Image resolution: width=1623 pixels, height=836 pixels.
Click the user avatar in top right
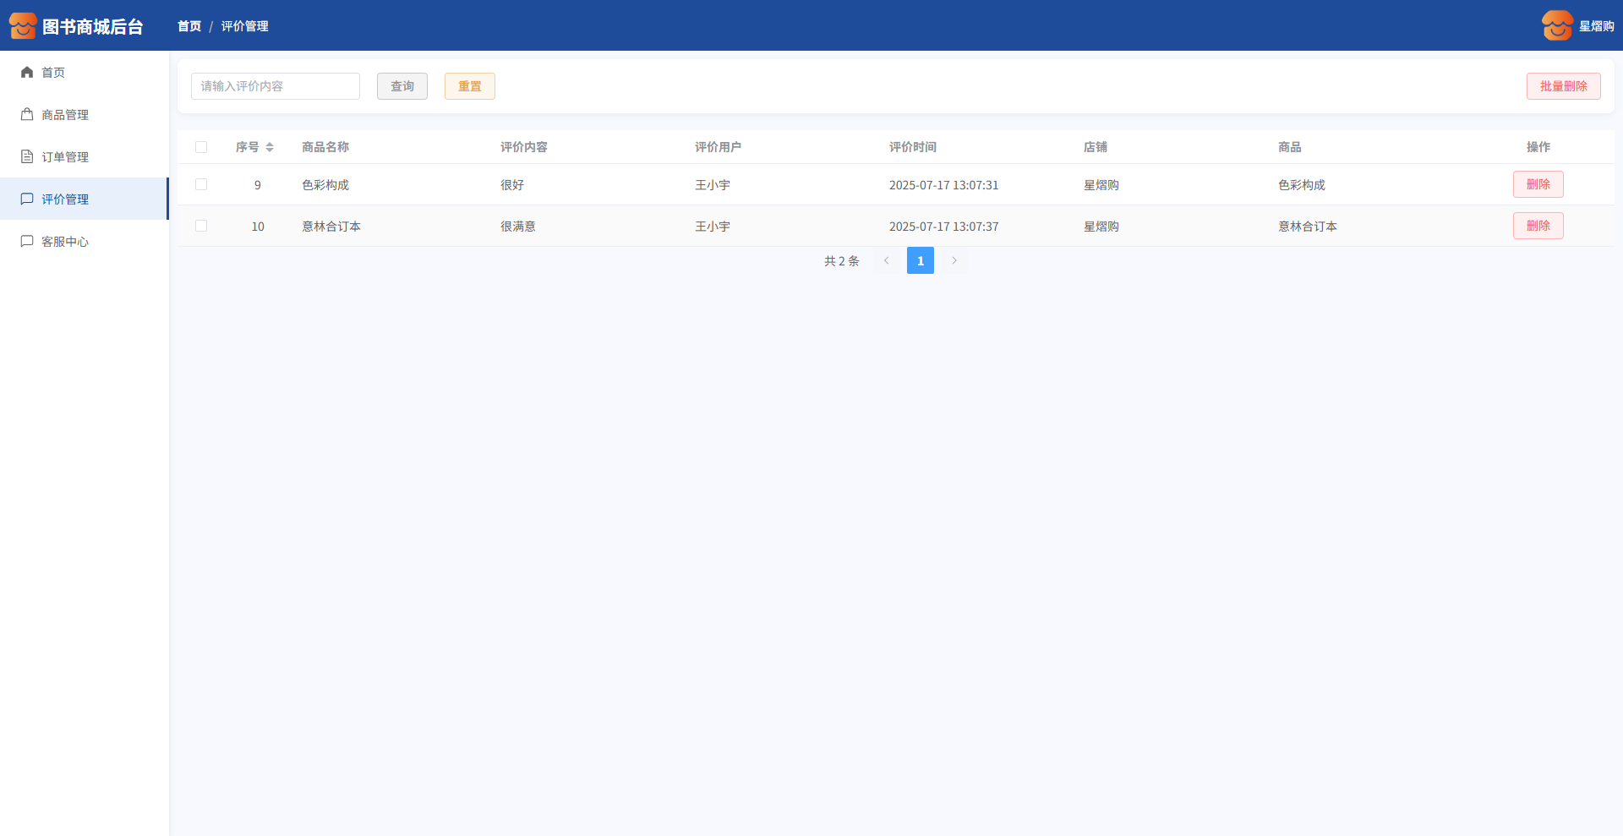pos(1557,26)
